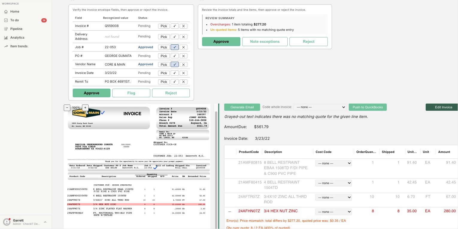Image resolution: width=458 pixels, height=229 pixels.
Task: Click the 19 notifications badge
Action: pyautogui.click(x=44, y=20)
